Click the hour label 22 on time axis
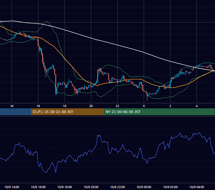This screenshot has width=215, height=190. 117,106
